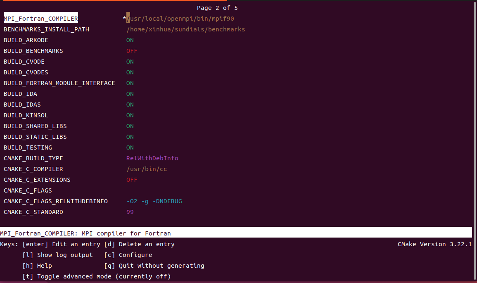Screen dimensions: 477x283
Task: Select the BUILD_STATIC_LIBS option name
Action: coord(35,137)
